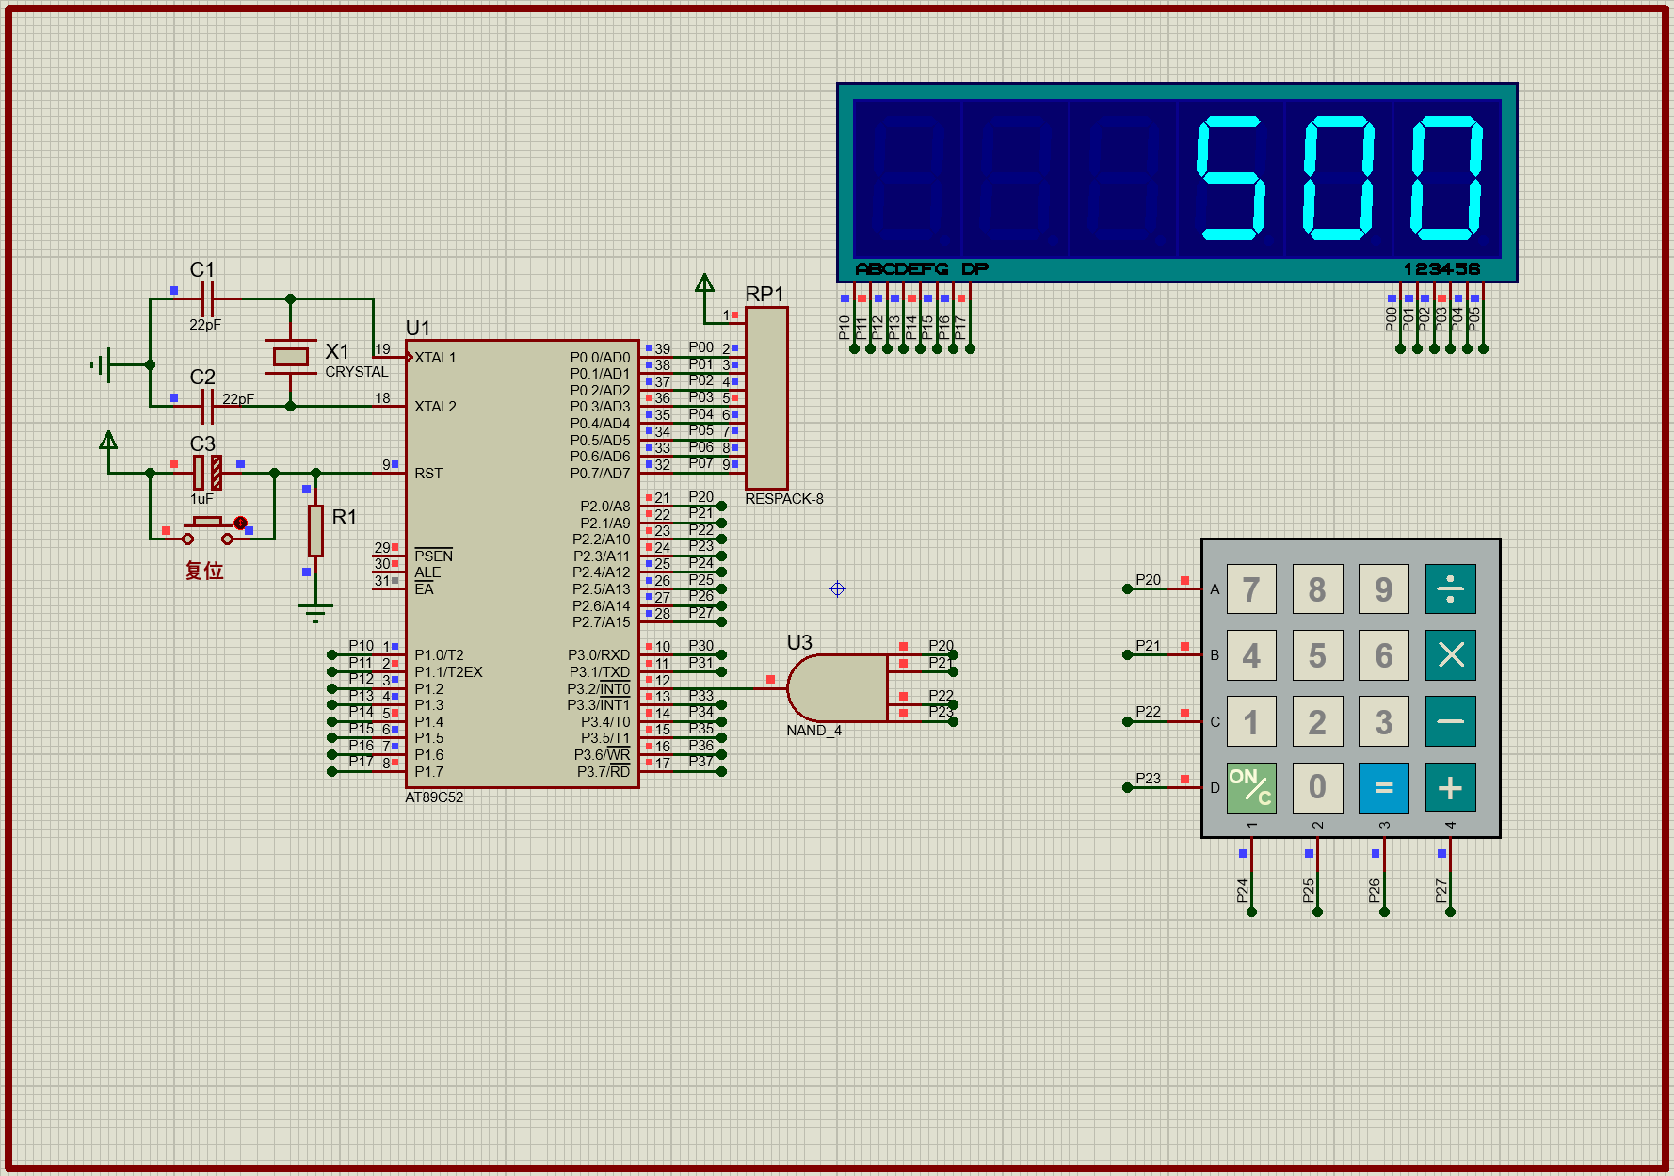1674x1176 pixels.
Task: Click the P24 terminal under keypad column 1
Action: pos(1251,911)
